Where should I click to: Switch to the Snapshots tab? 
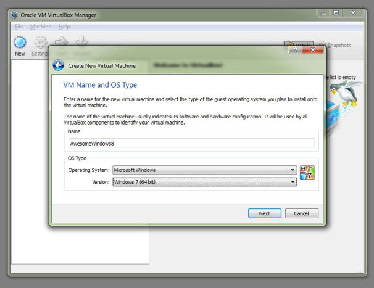[x=335, y=45]
